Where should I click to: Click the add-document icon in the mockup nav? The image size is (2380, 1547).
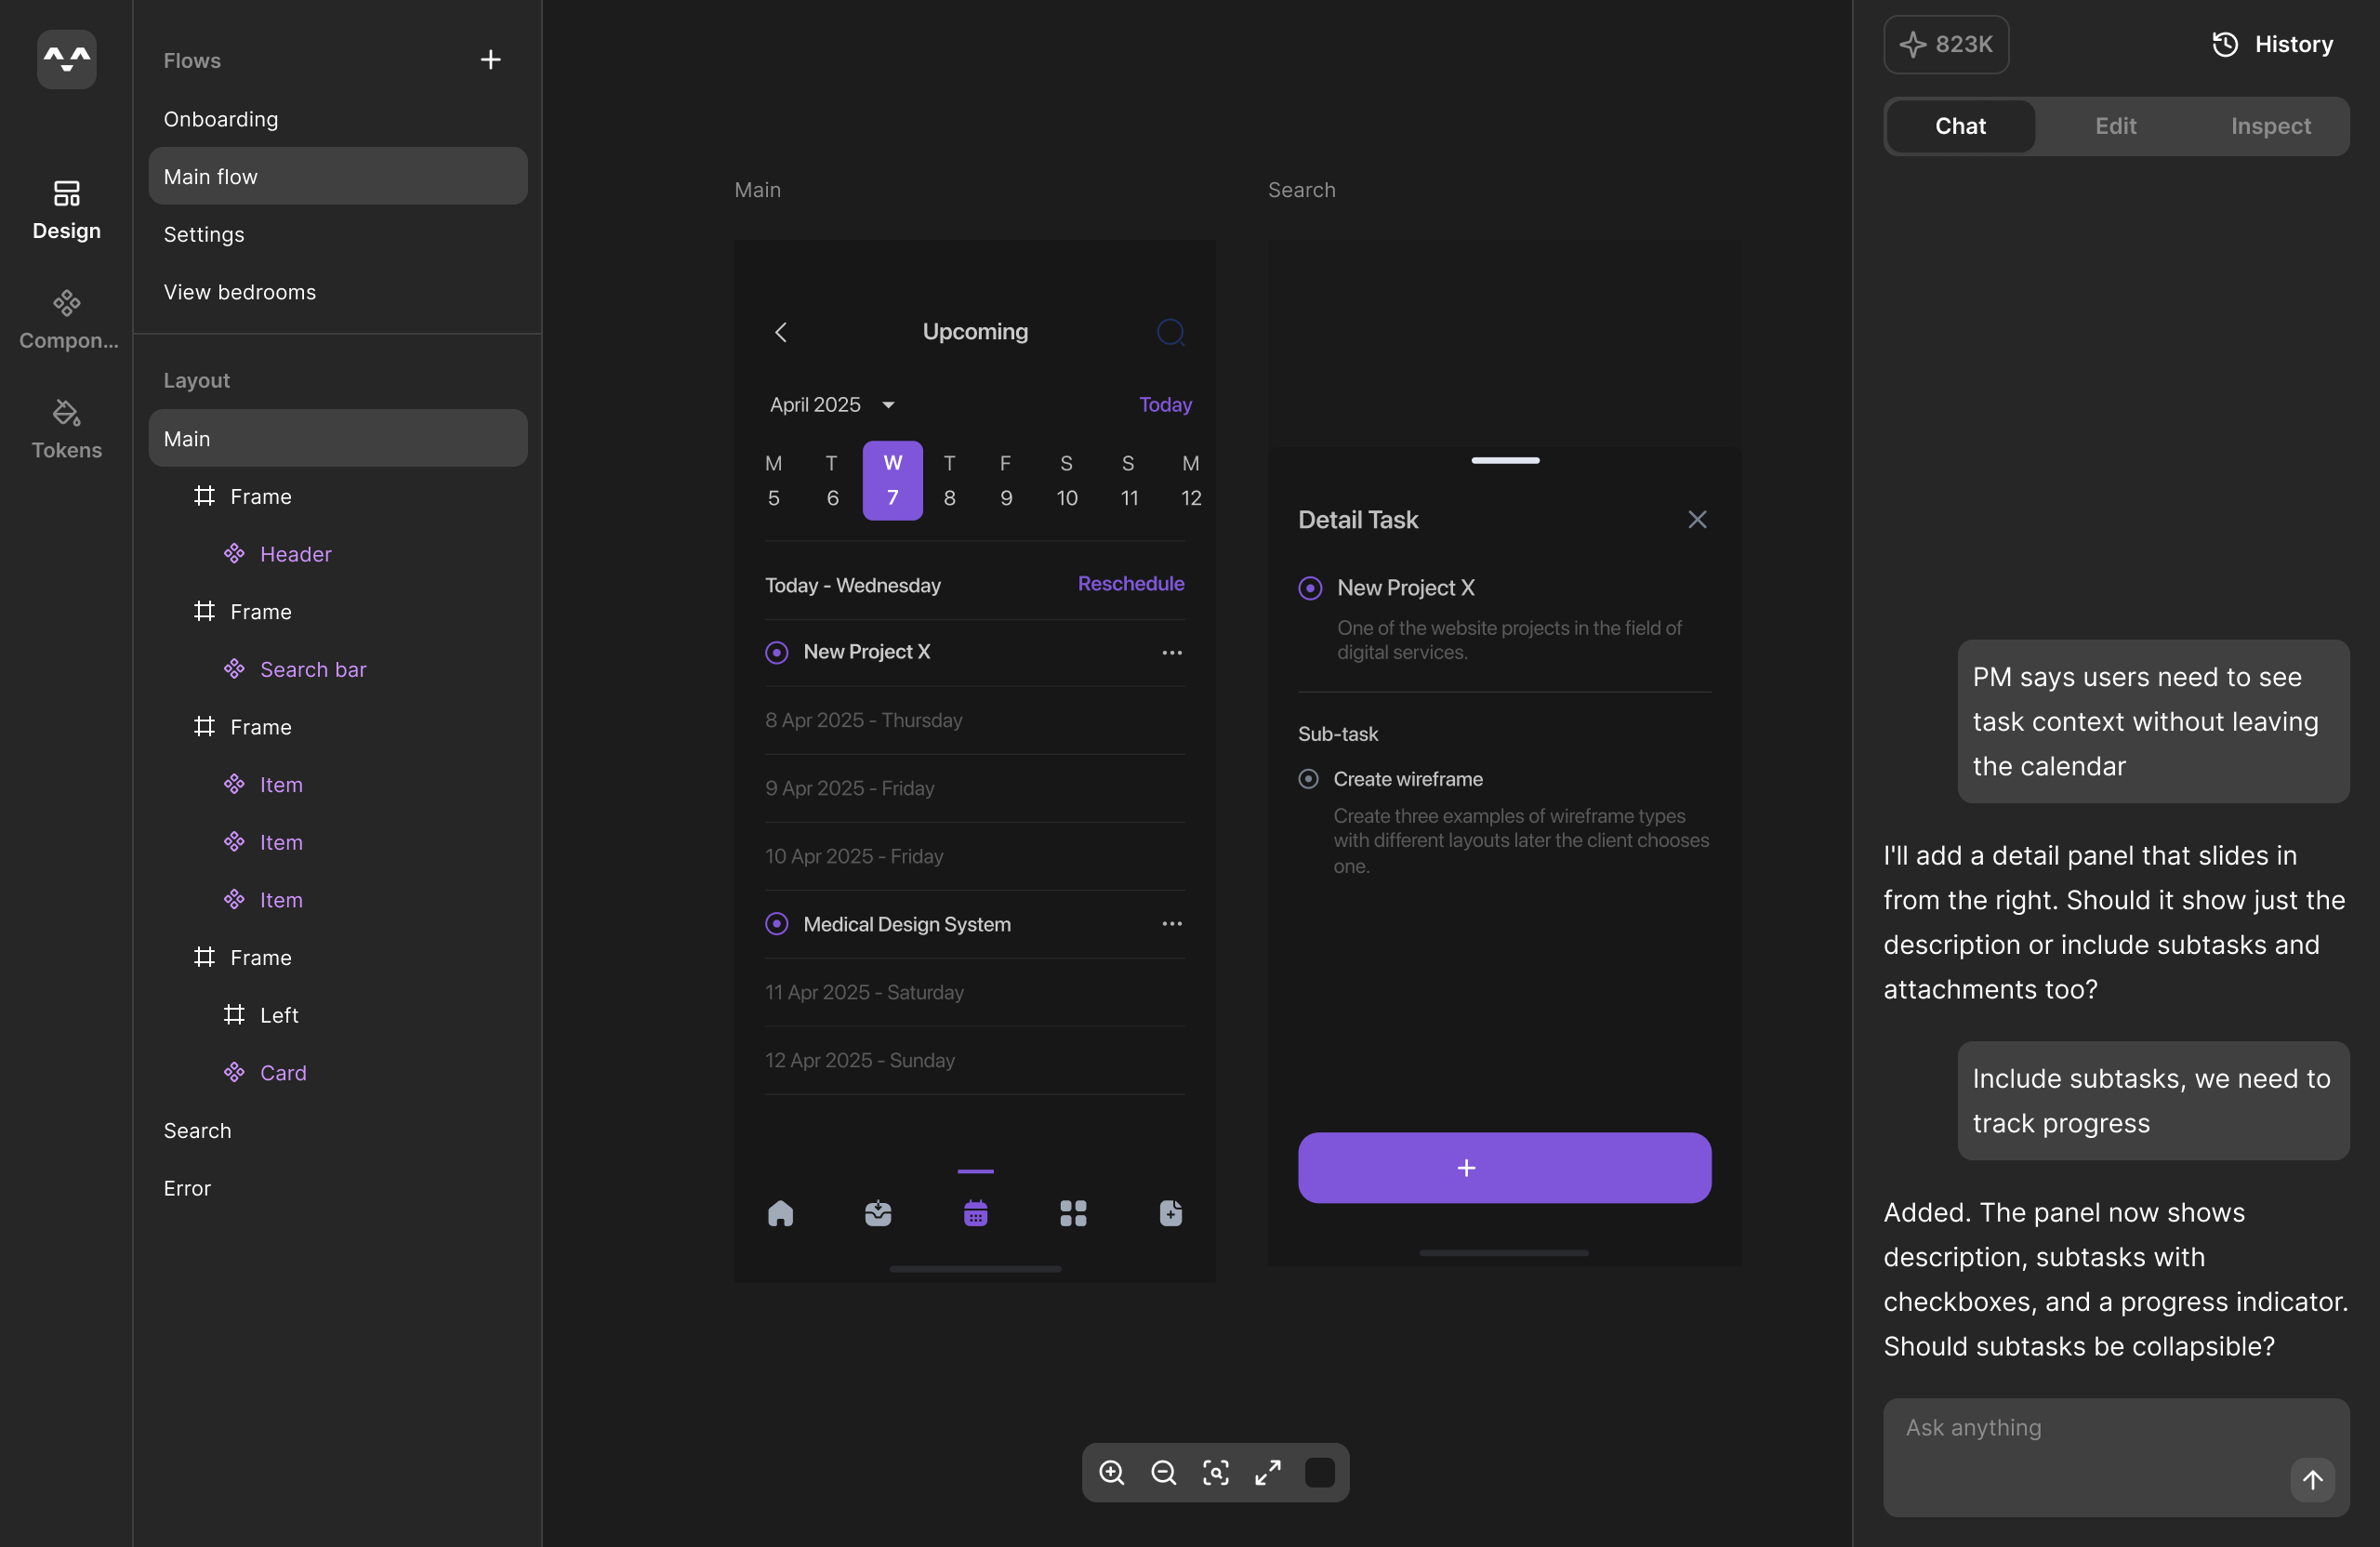1170,1213
